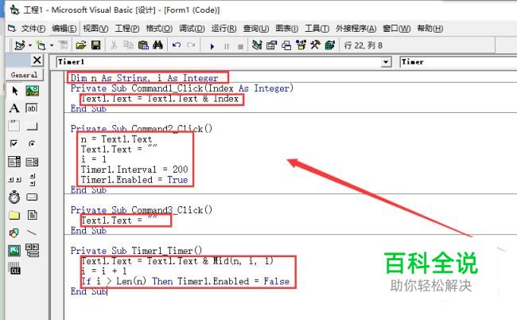
Task: Select the vertical ScrollBar tool
Action: [x=33, y=180]
